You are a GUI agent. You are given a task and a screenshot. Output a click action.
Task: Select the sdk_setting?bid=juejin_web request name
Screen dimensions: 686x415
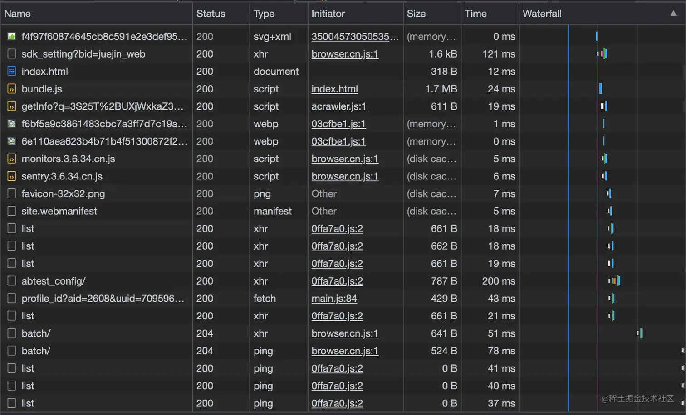click(x=83, y=54)
